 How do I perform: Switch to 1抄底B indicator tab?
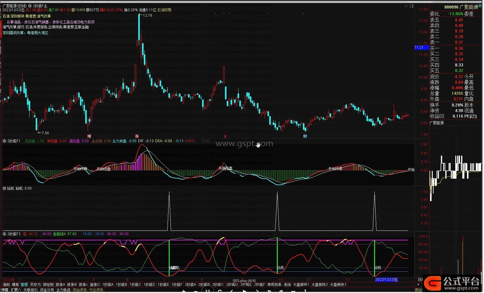(x=121, y=285)
